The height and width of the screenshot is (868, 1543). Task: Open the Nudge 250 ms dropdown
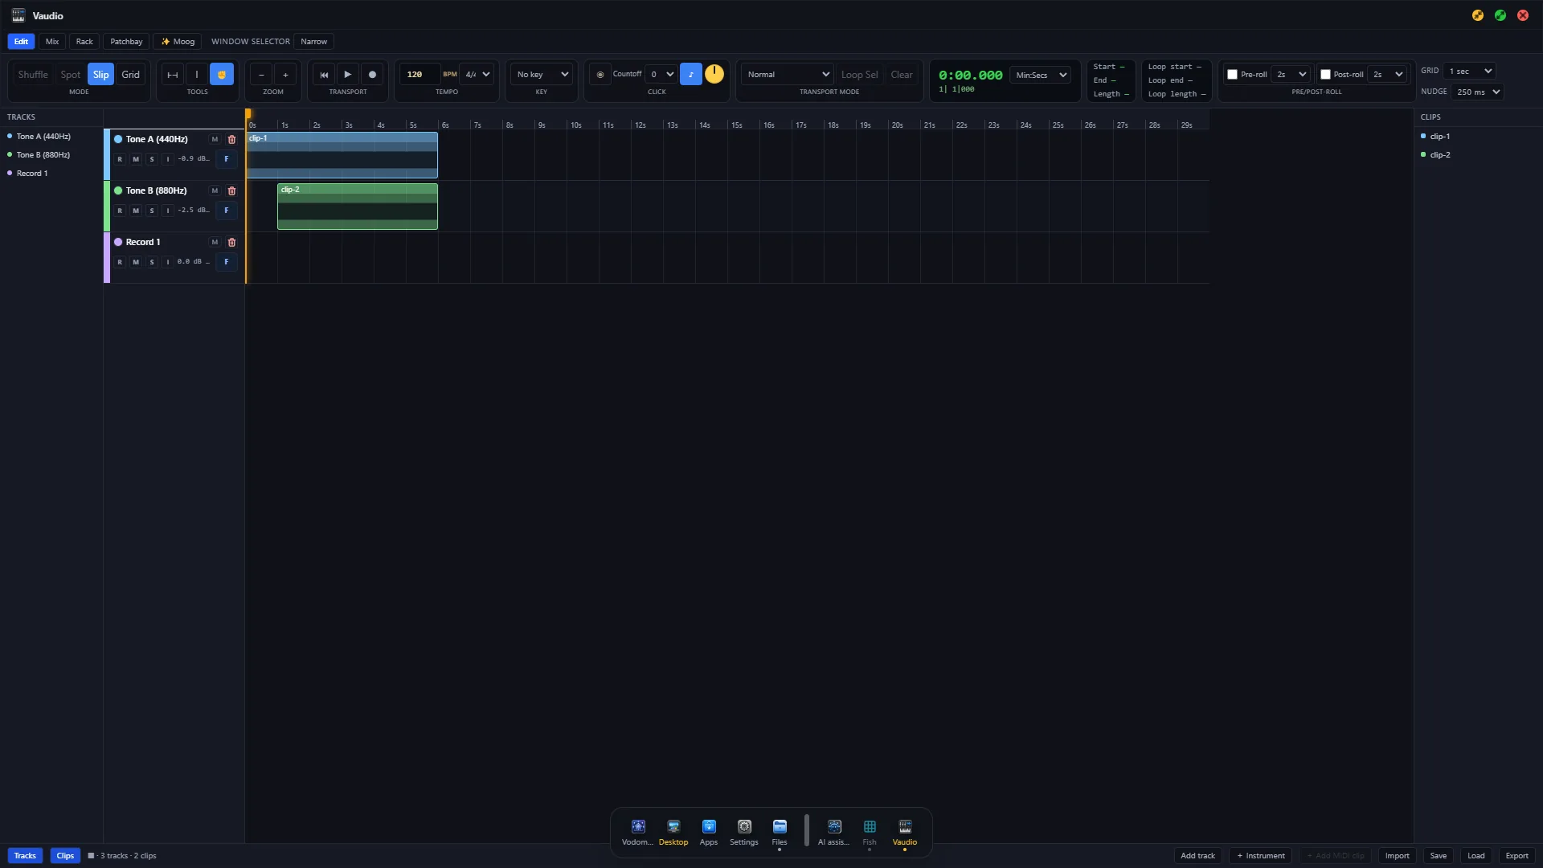(x=1477, y=92)
